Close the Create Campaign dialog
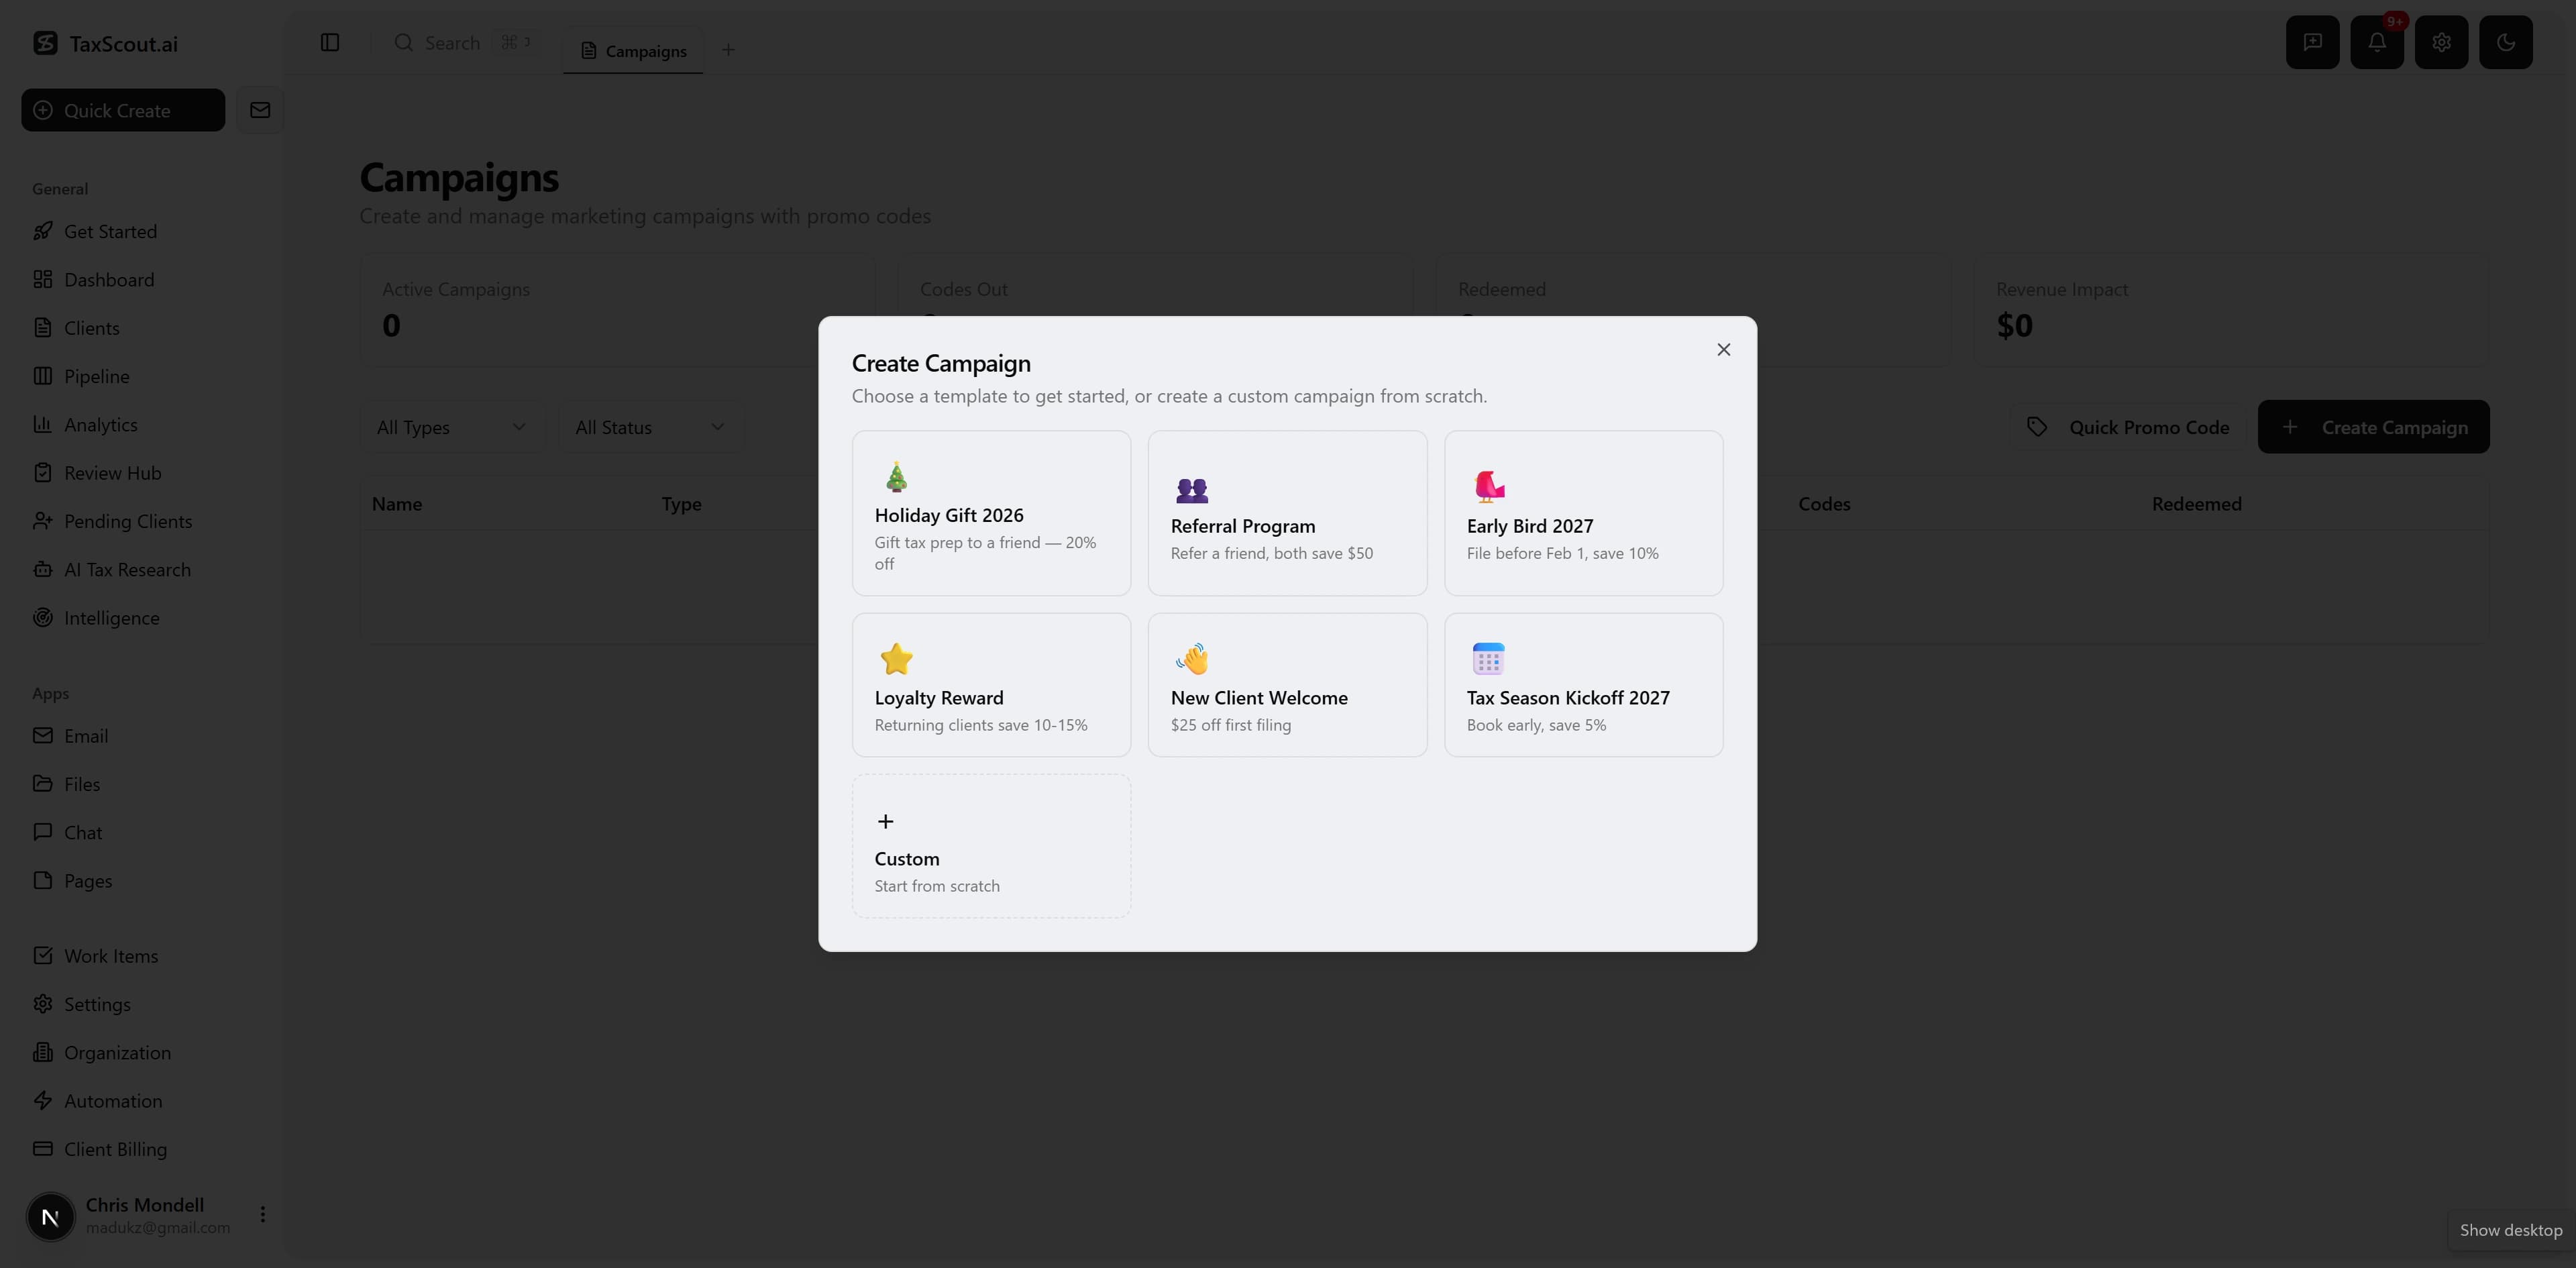The height and width of the screenshot is (1268, 2576). [x=1723, y=350]
